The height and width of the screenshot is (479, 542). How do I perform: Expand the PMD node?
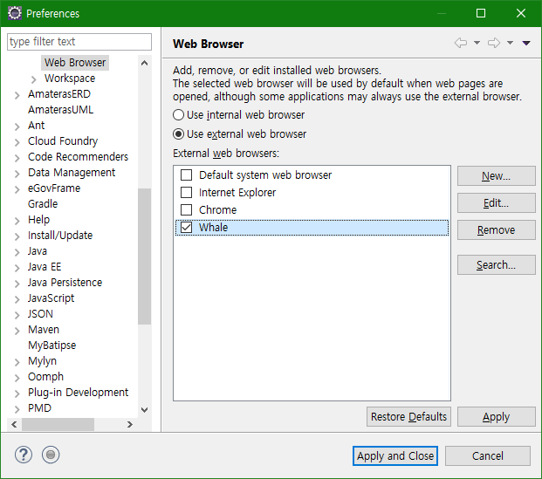tap(17, 409)
